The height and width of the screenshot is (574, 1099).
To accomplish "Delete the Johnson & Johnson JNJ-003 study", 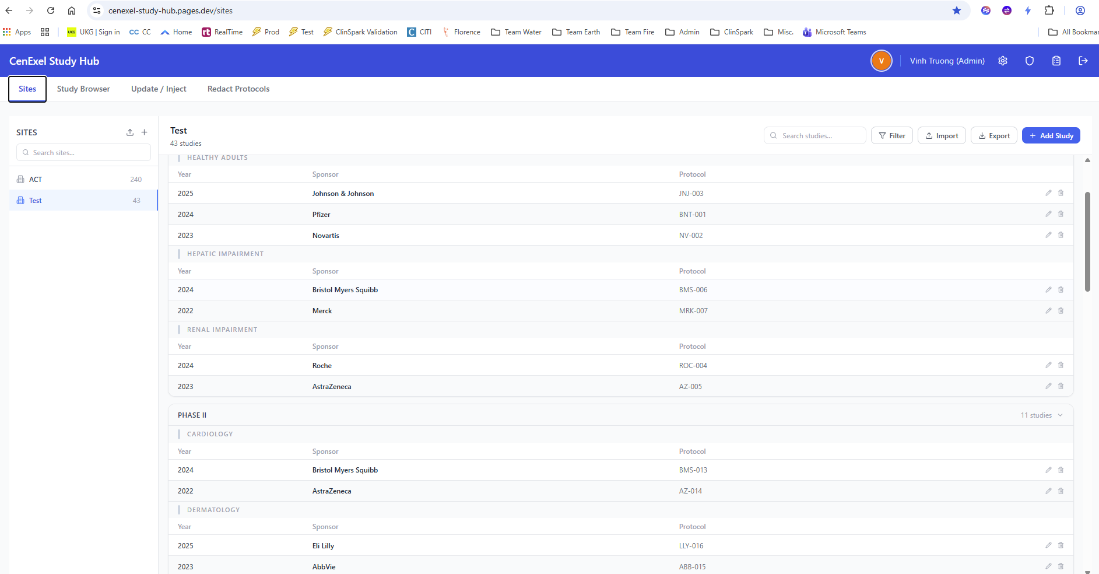I will coord(1061,193).
